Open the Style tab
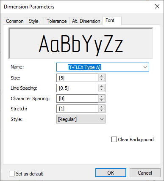This screenshot has width=164, height=181. pyautogui.click(x=35, y=21)
